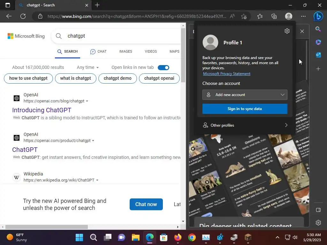Open the Bing Discover sidebar button
Image resolution: width=327 pixels, height=245 pixels.
318,16
